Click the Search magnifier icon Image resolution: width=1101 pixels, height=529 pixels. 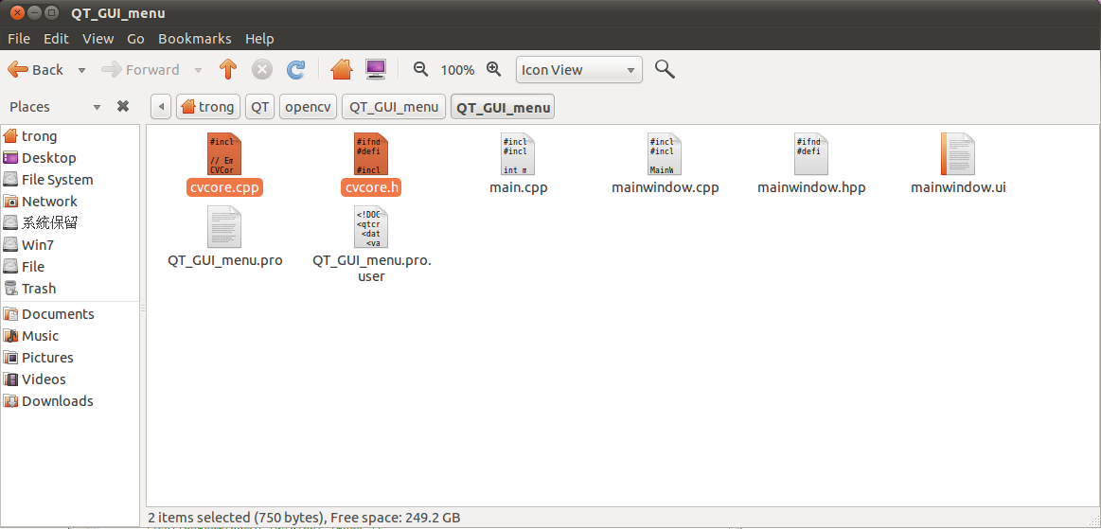pos(665,69)
